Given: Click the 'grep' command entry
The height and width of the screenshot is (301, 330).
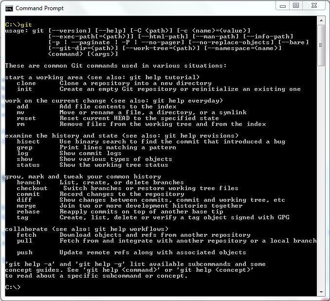Looking at the screenshot, I should [x=24, y=147].
